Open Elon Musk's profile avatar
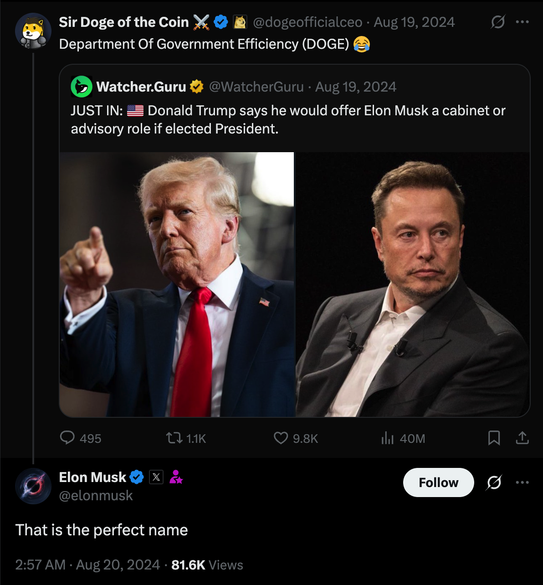The image size is (543, 585). click(33, 486)
